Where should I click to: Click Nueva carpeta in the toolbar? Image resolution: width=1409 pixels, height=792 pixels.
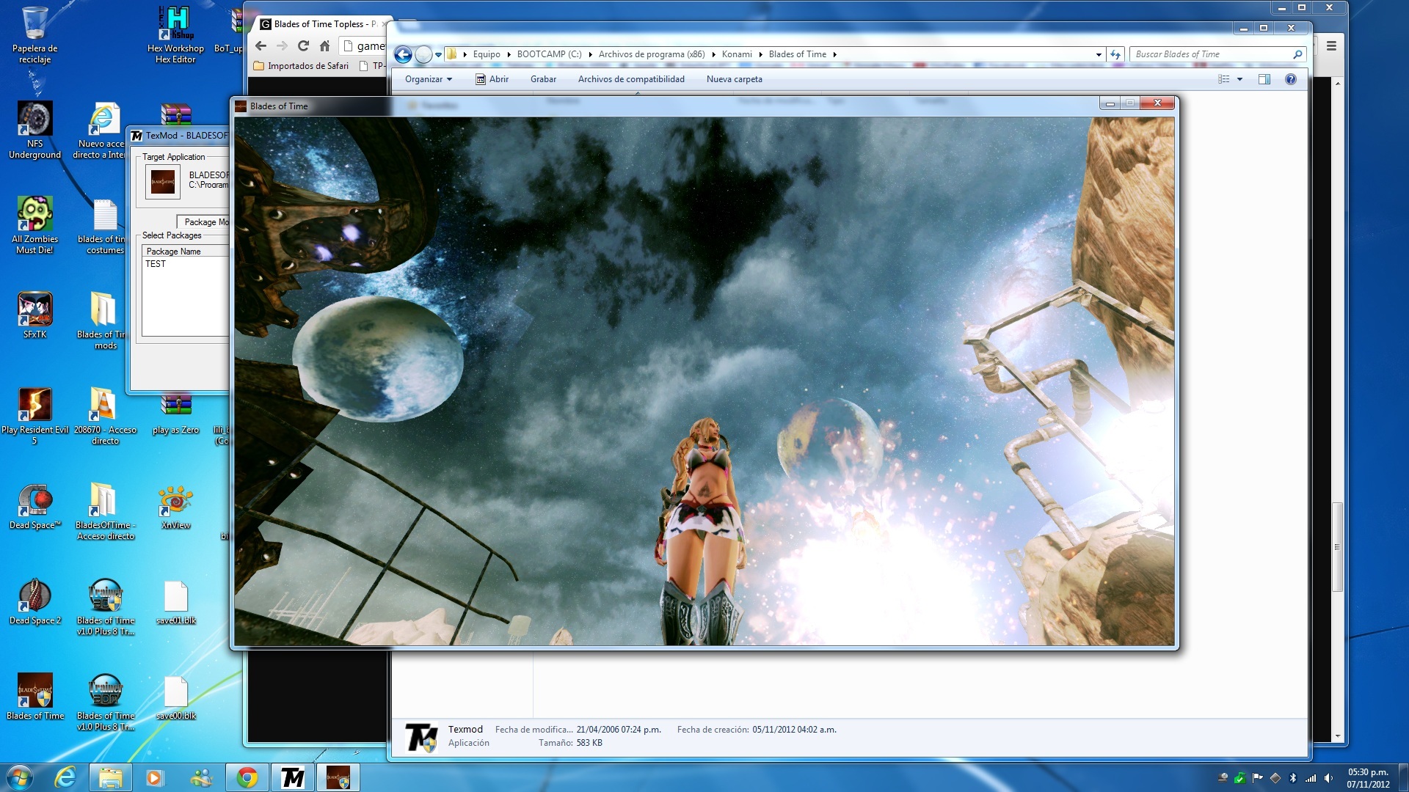point(734,79)
